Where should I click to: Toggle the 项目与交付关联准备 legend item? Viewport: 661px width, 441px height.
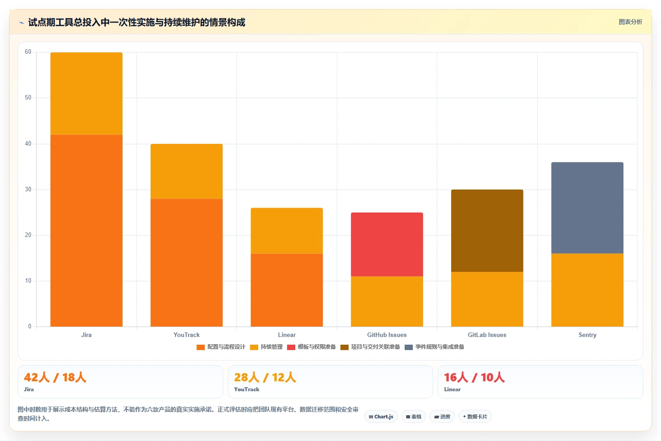click(x=370, y=347)
